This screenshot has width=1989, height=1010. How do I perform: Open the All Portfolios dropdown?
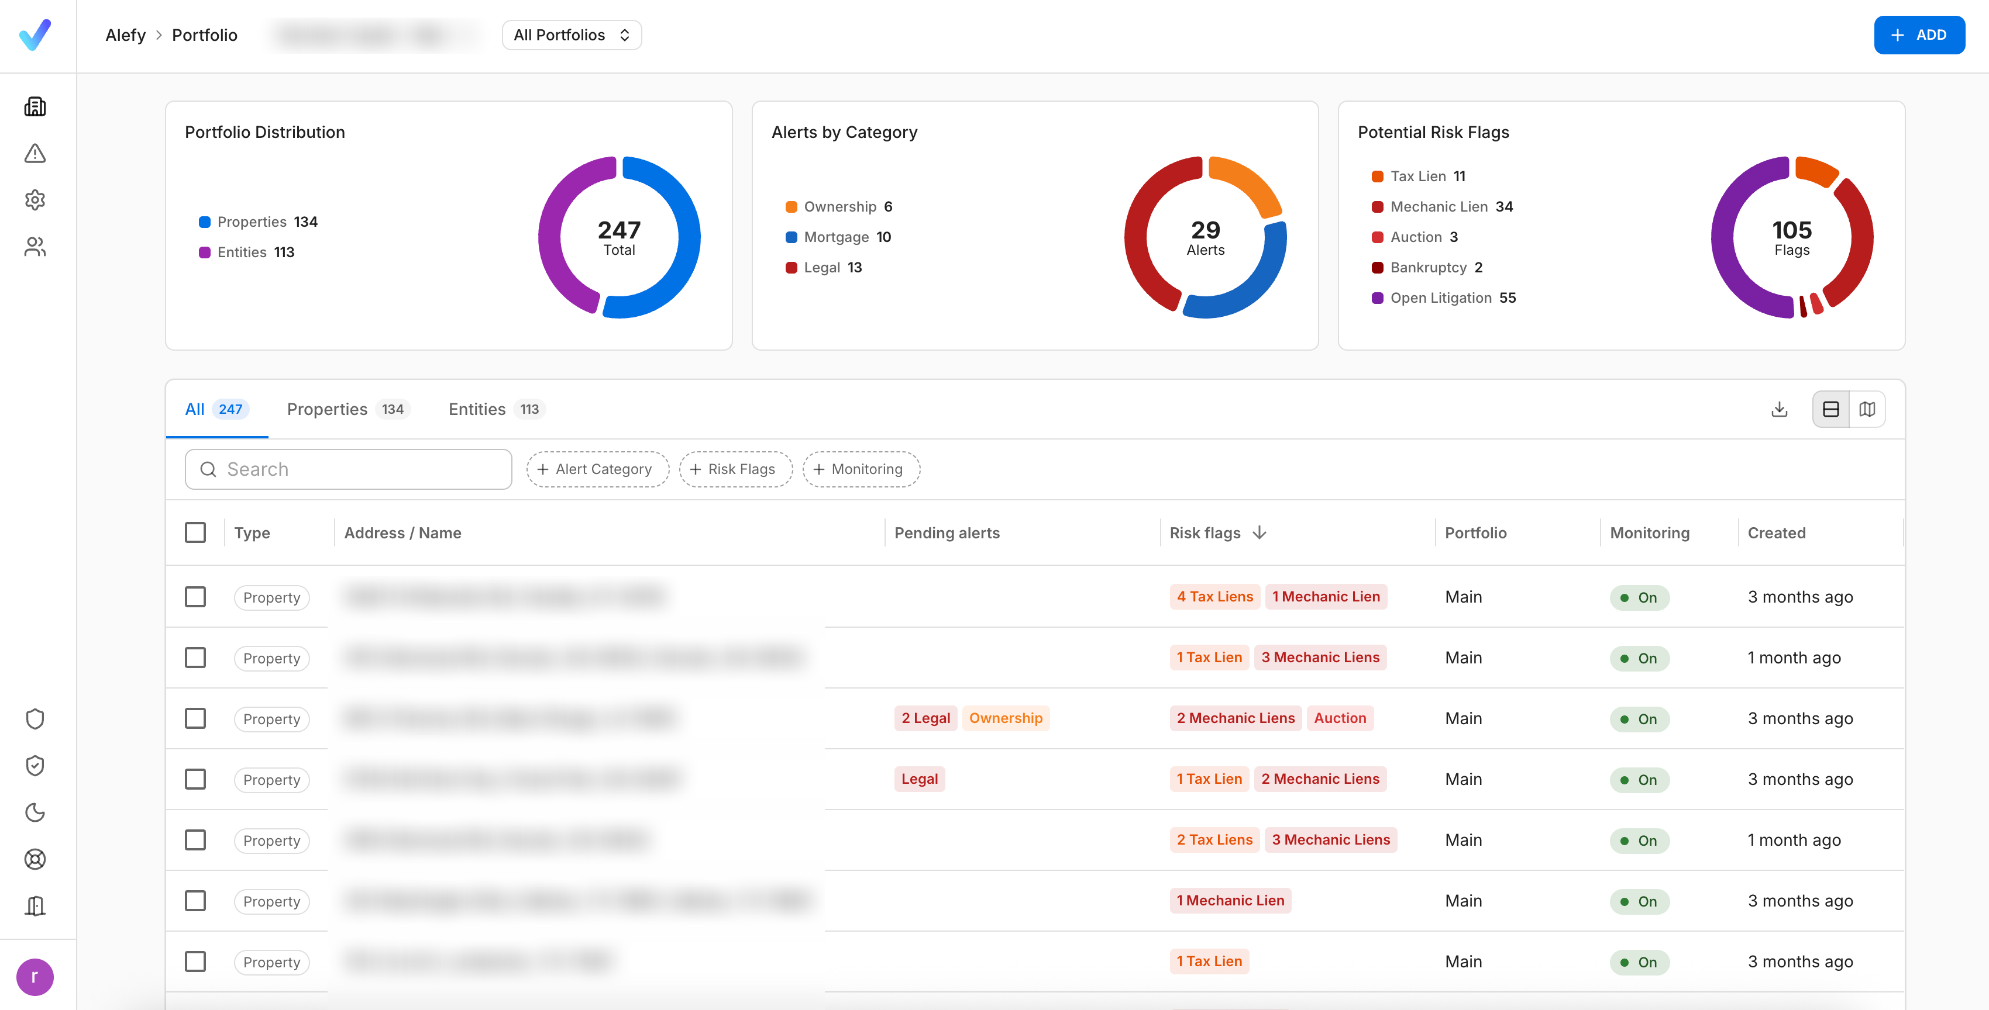(x=572, y=34)
